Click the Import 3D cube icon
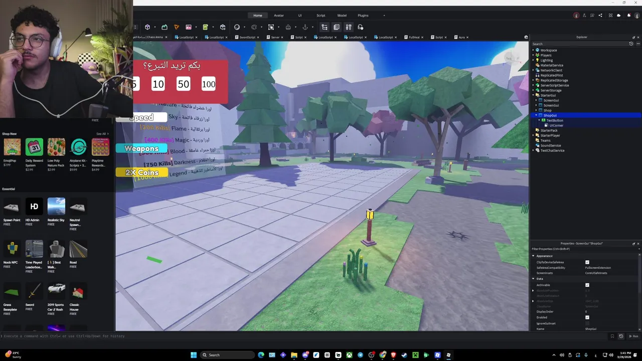The height and width of the screenshot is (361, 642). coord(223,27)
